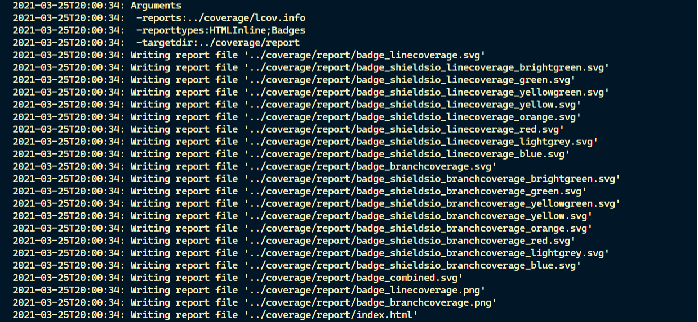Select the '-reports:../coverage/lcov.info' argument line

coord(159,18)
